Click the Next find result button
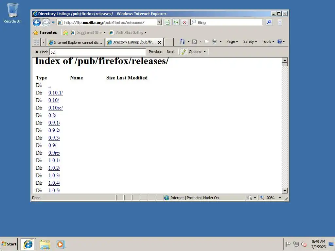The width and height of the screenshot is (335, 251). coord(171,52)
